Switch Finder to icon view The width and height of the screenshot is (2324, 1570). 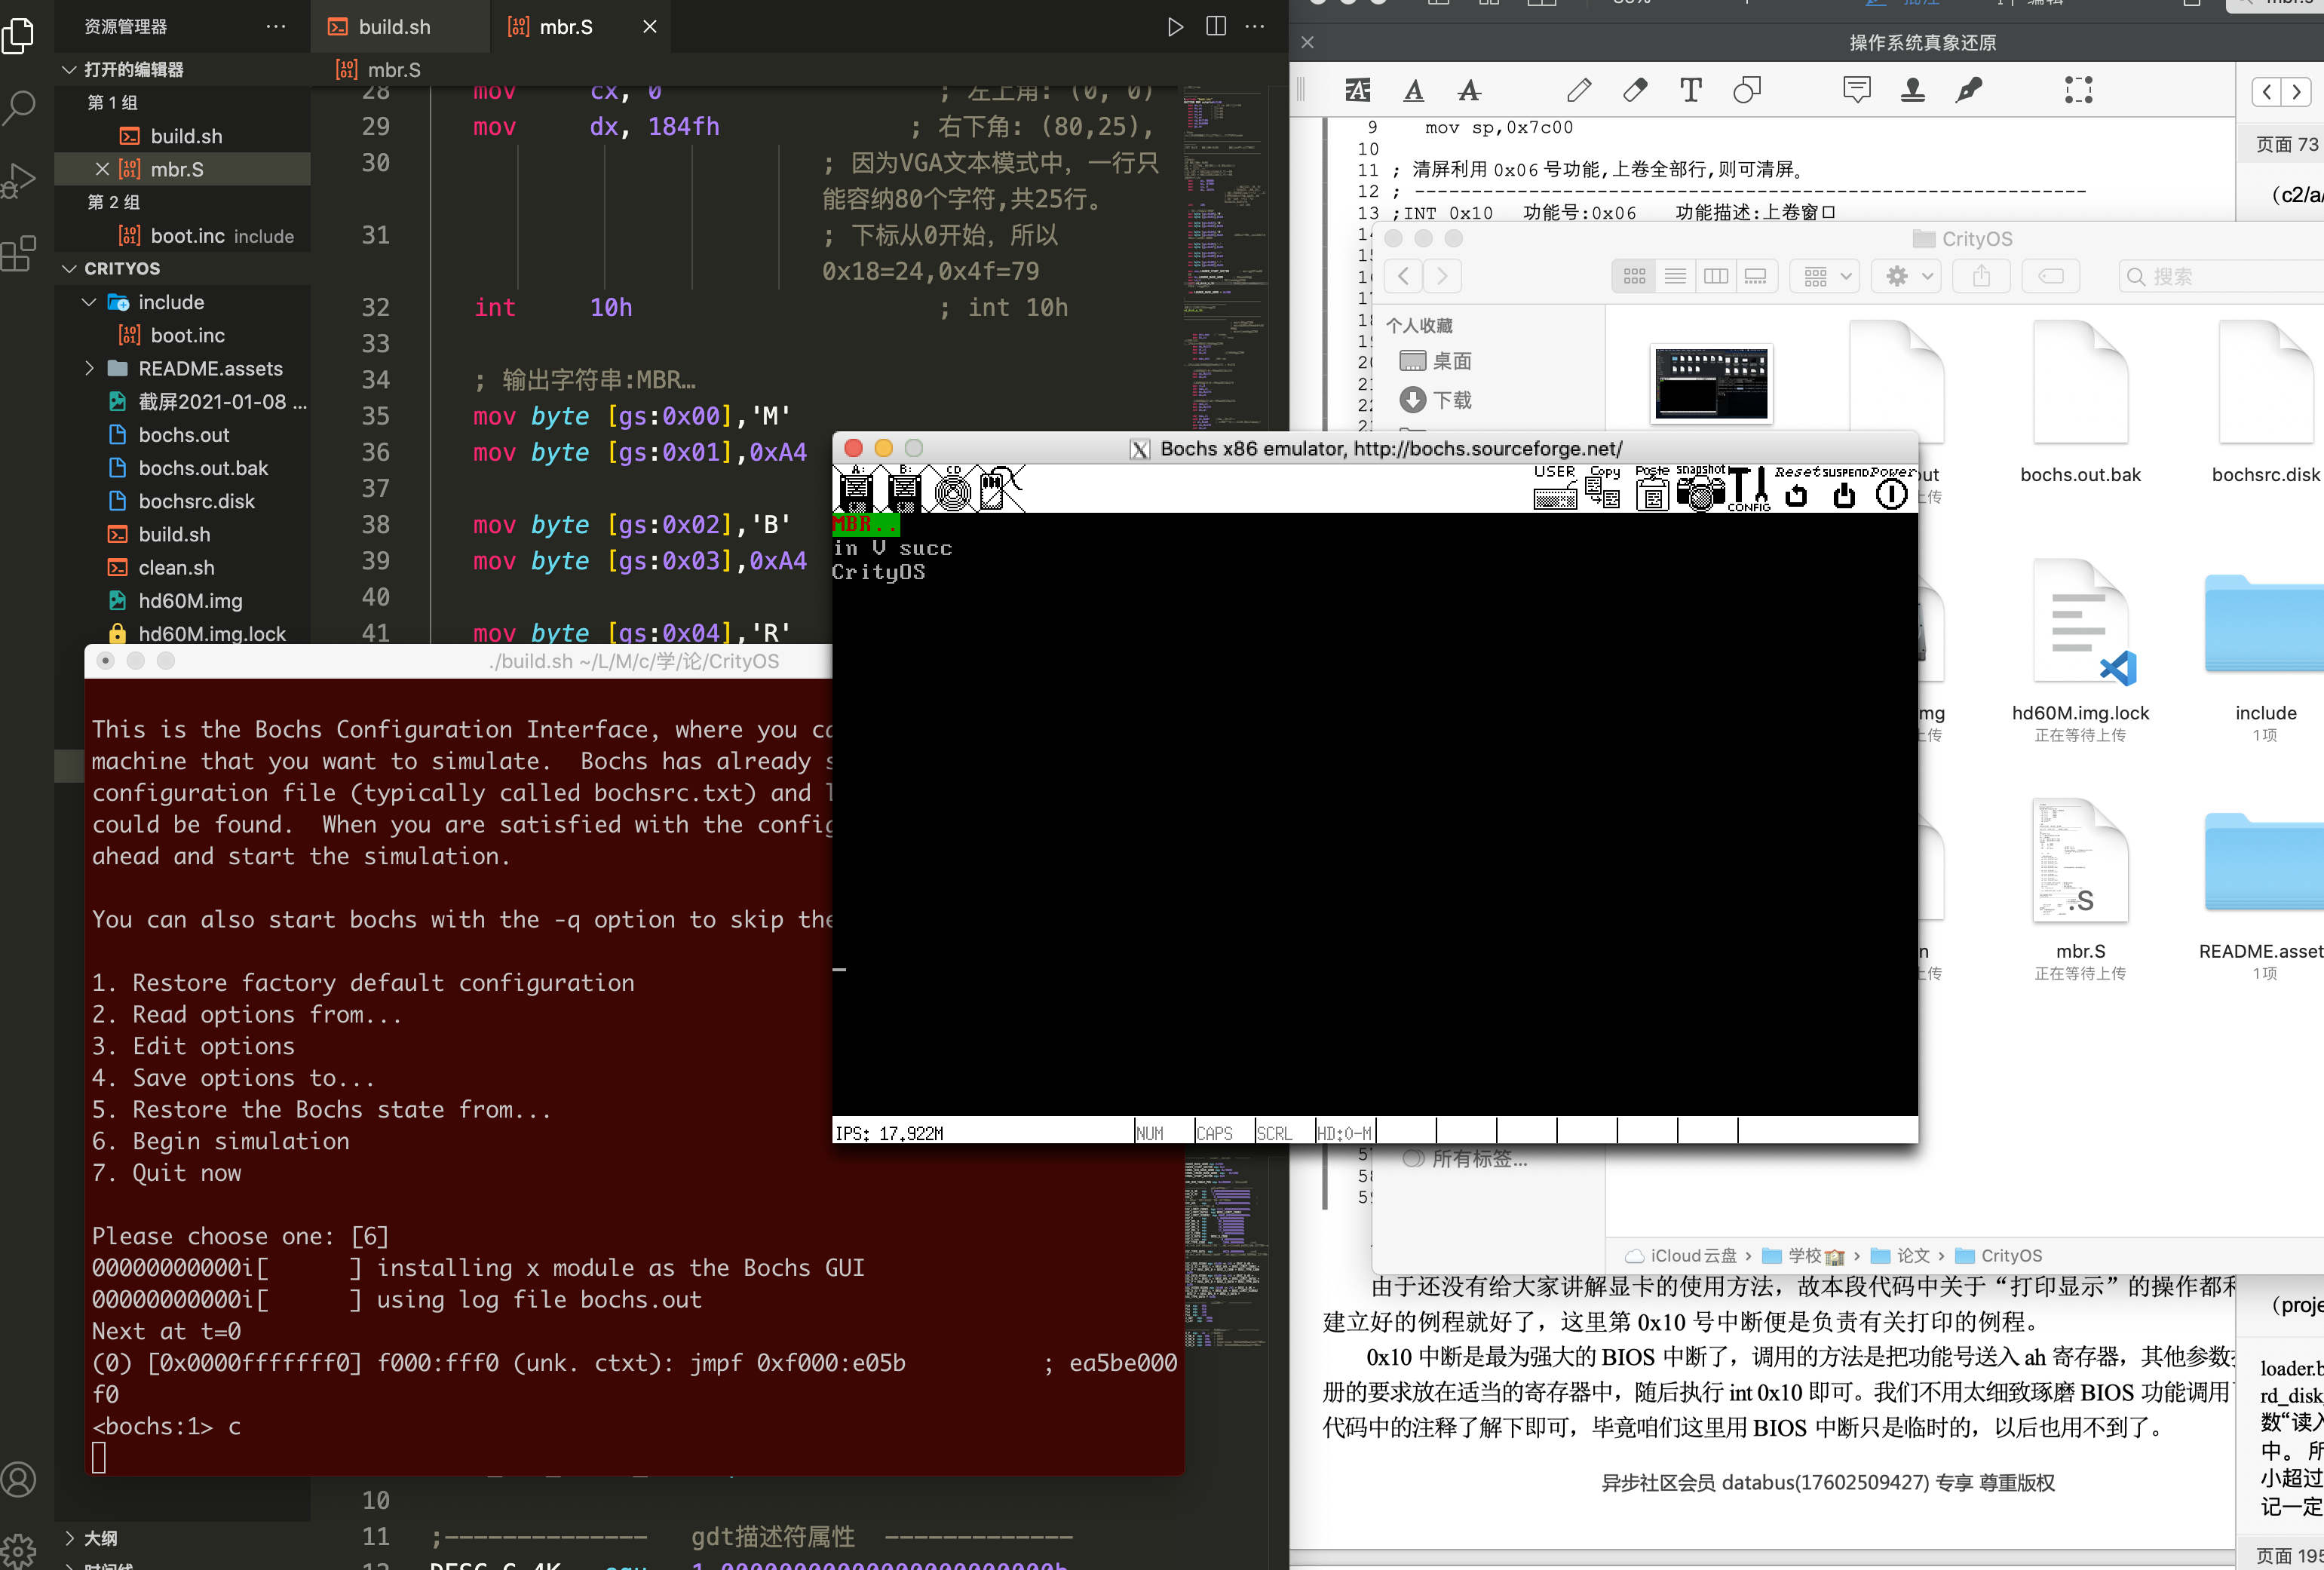point(1634,276)
